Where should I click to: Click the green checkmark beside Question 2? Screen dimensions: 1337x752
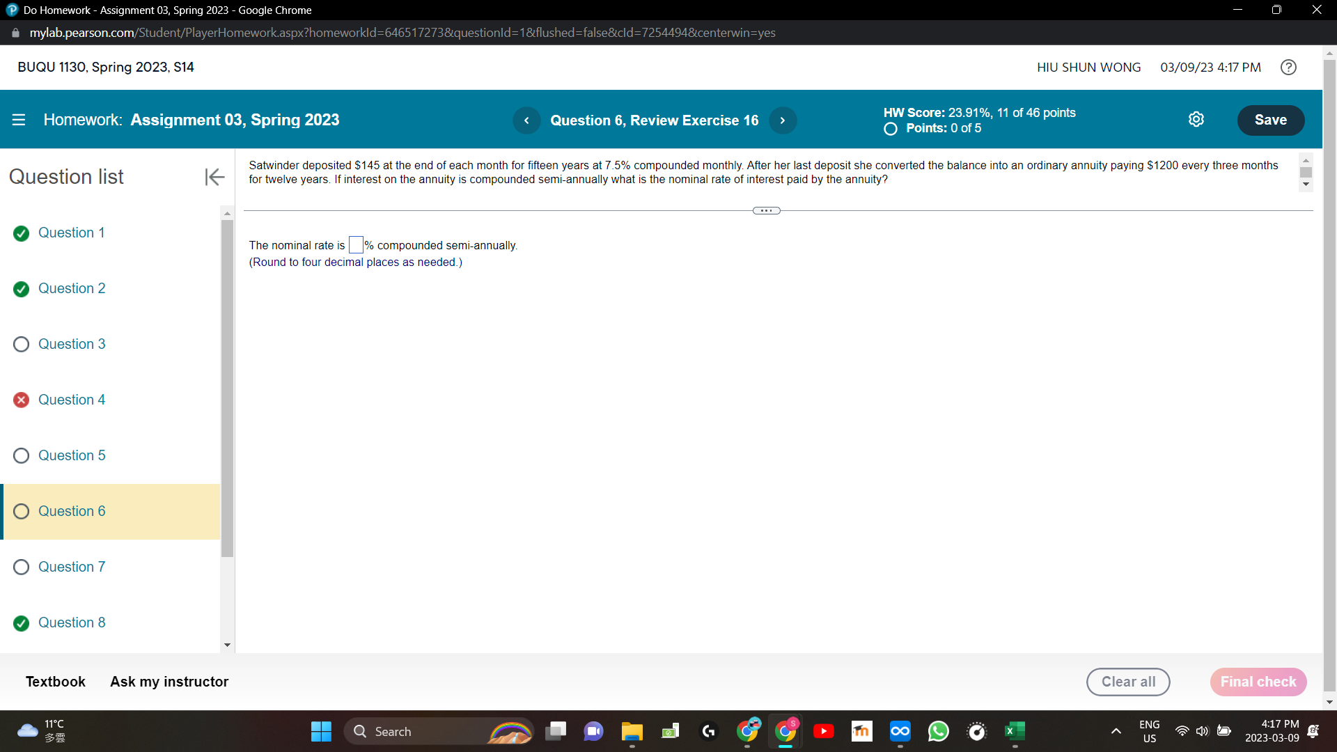(21, 289)
